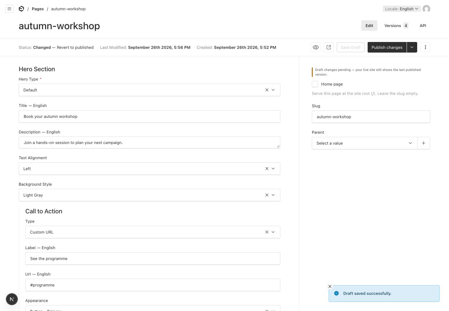This screenshot has width=449, height=311.
Task: Click the live preview eye icon
Action: [316, 47]
